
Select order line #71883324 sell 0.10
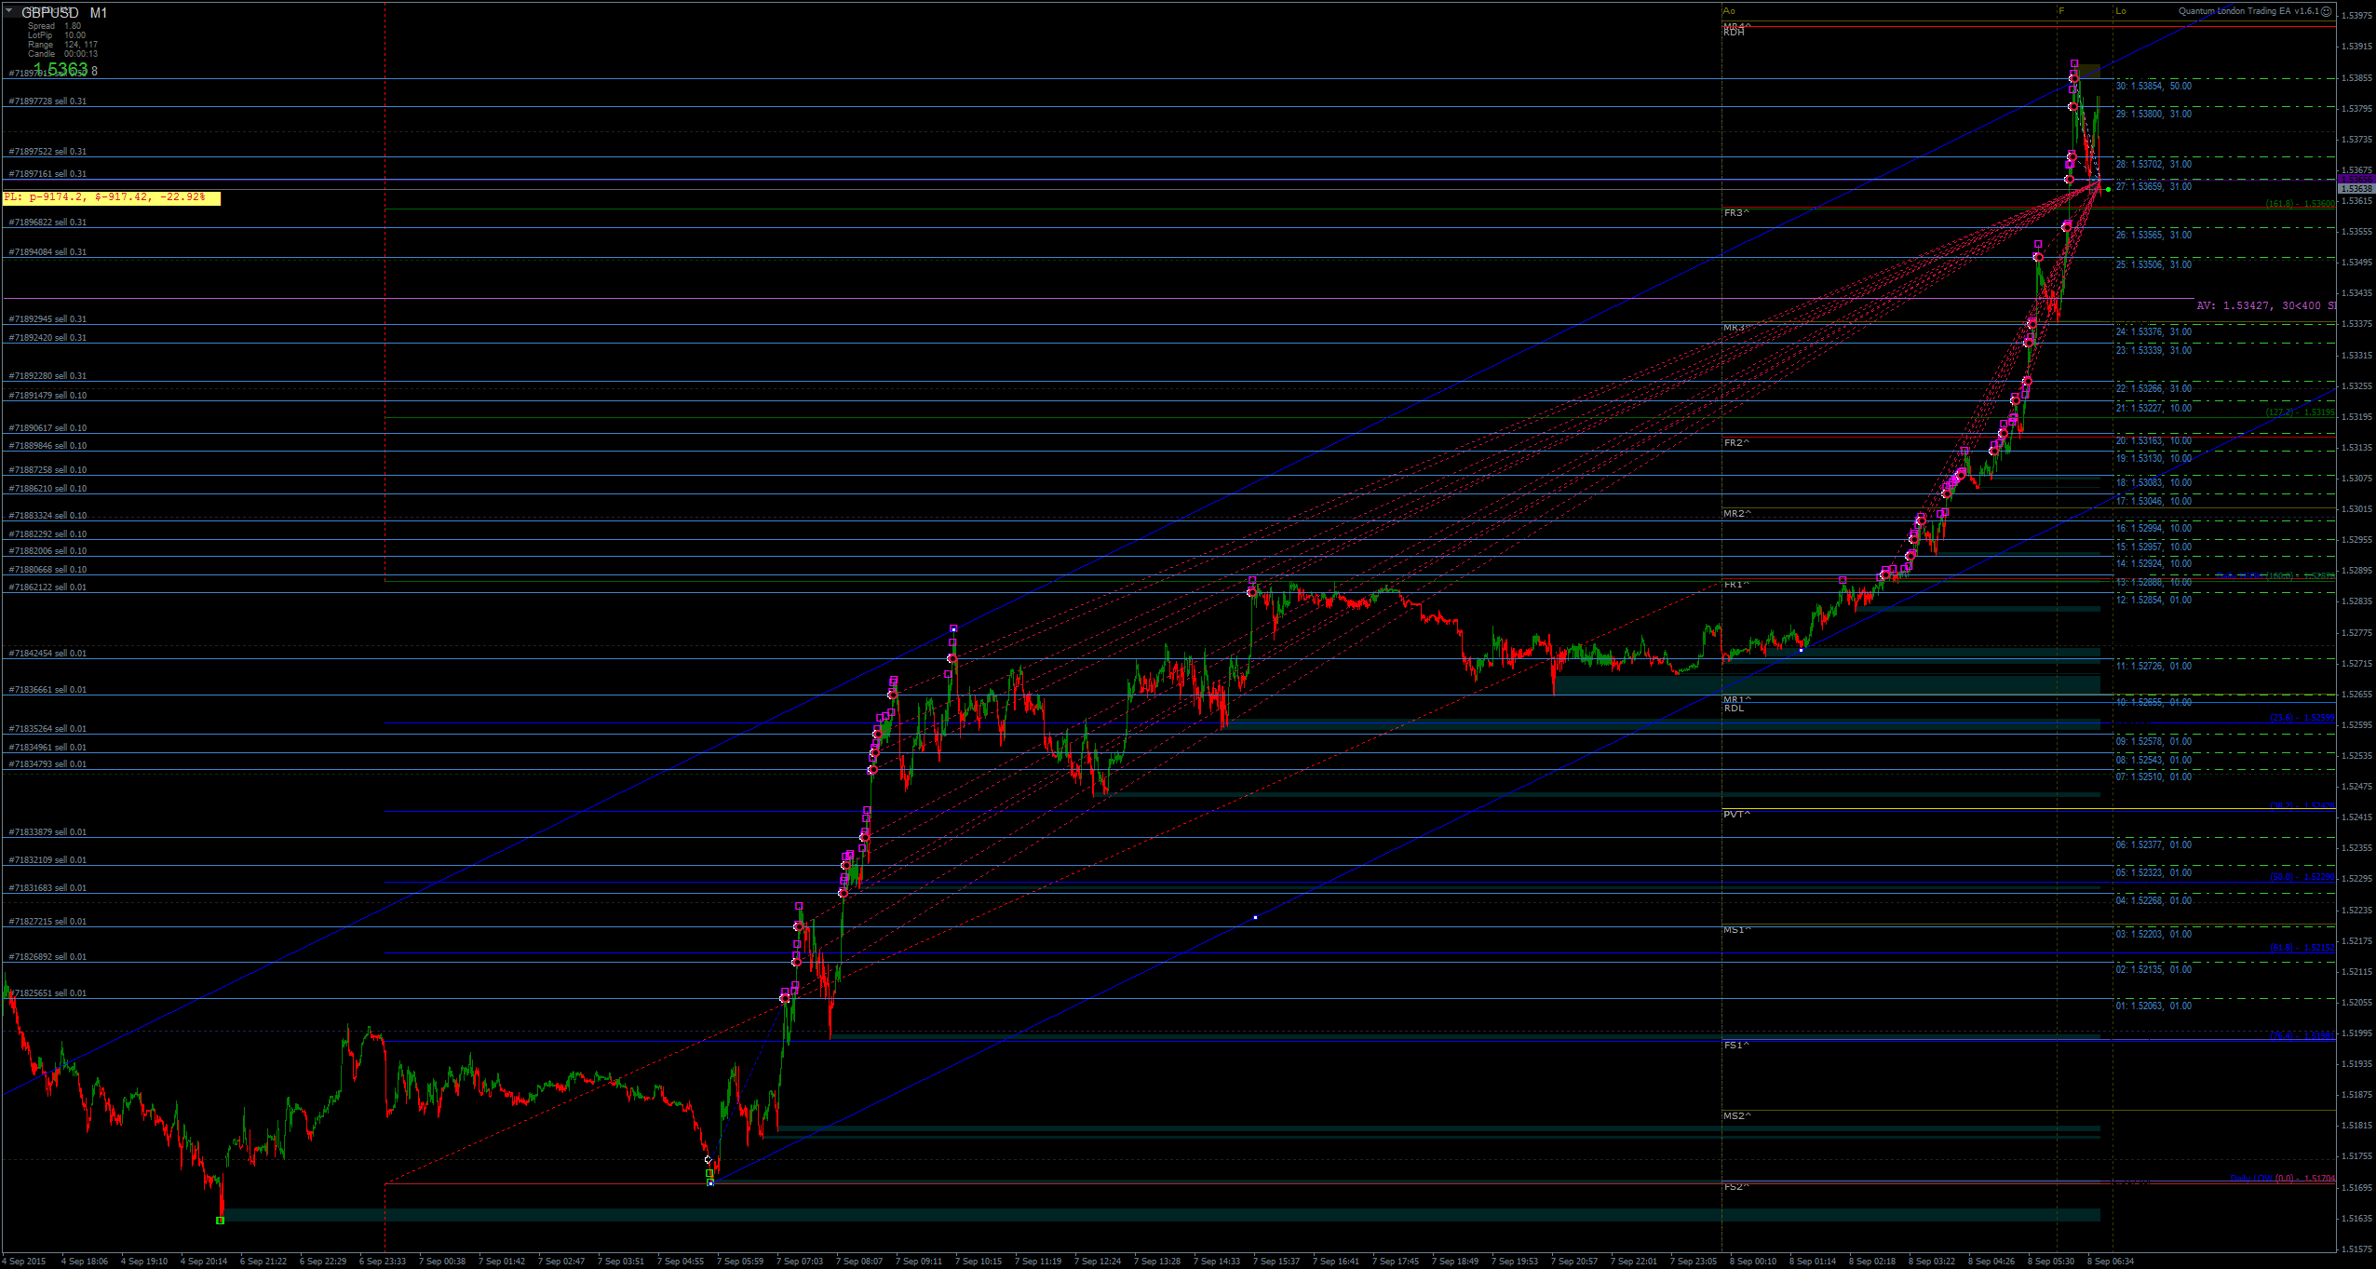pyautogui.click(x=47, y=516)
